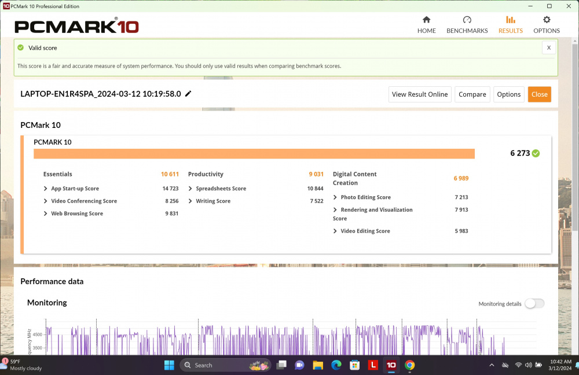579x375 pixels.
Task: Click the green valid checkmark beside 6 273
Action: pyautogui.click(x=536, y=153)
